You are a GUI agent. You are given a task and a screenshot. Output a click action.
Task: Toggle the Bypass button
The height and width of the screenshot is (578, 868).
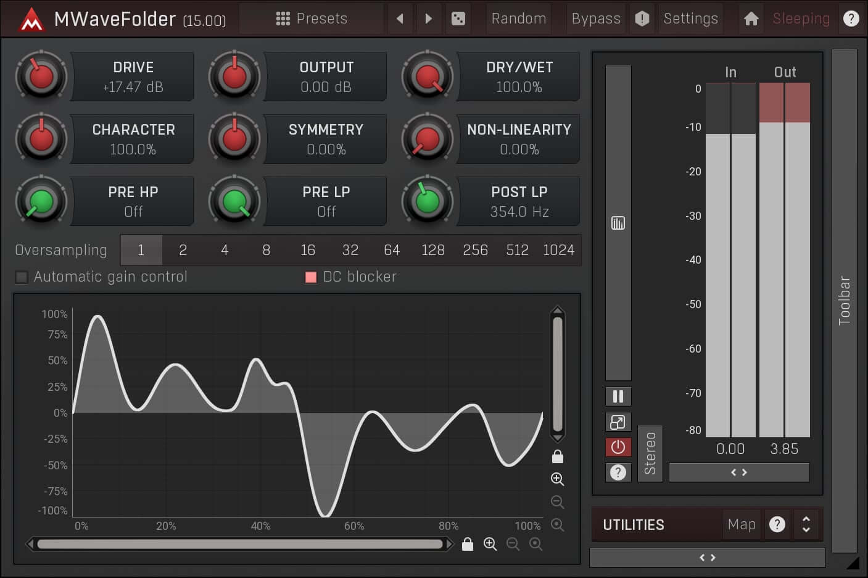click(x=596, y=19)
